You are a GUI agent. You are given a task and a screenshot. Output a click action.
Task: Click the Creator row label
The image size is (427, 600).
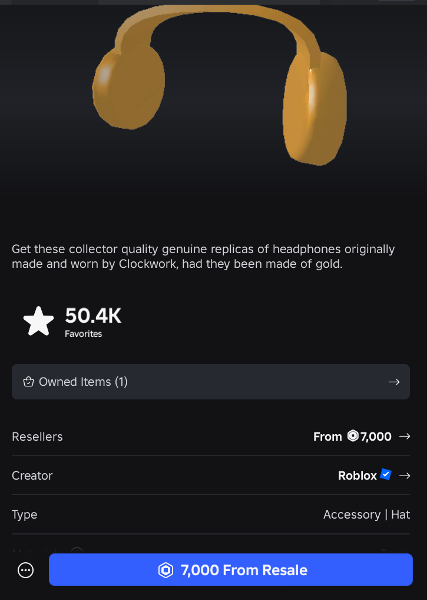(x=32, y=476)
